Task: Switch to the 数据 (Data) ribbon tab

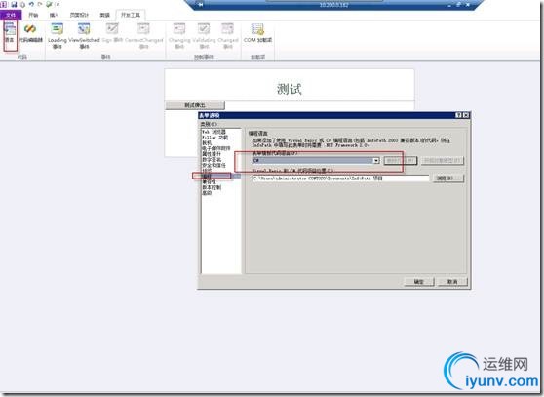Action: pos(104,15)
